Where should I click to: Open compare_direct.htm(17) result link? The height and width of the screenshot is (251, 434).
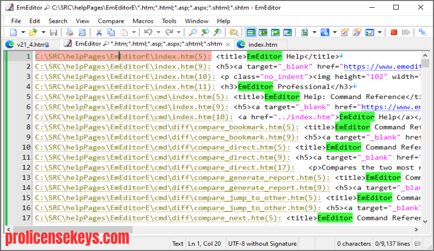(x=165, y=168)
